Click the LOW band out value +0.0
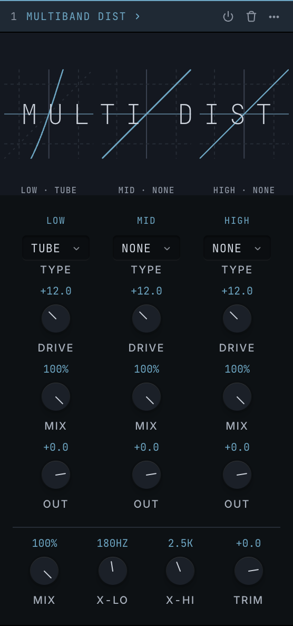Image resolution: width=293 pixels, height=626 pixels. [56, 447]
